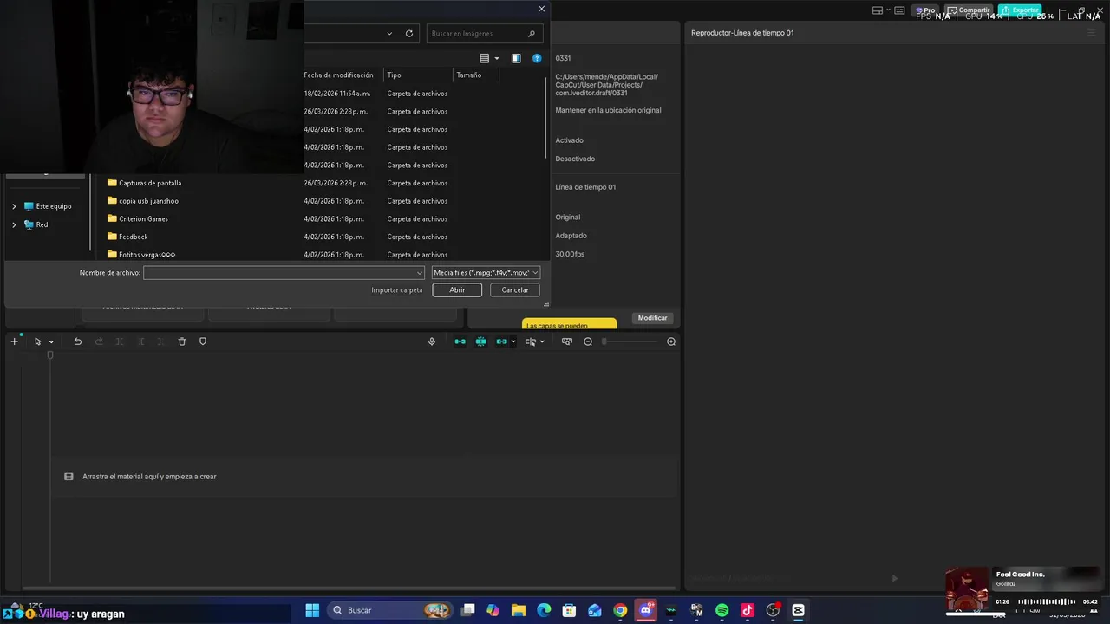The width and height of the screenshot is (1110, 624).
Task: Click the blue help icon in file dialog
Action: [x=537, y=58]
